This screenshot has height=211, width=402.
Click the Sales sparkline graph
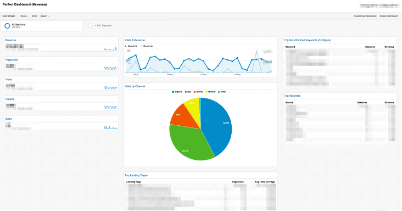(110, 127)
